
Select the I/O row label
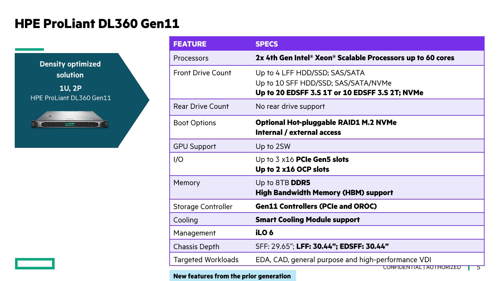pyautogui.click(x=178, y=159)
